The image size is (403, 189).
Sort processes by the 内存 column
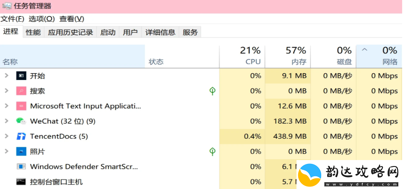[288, 56]
